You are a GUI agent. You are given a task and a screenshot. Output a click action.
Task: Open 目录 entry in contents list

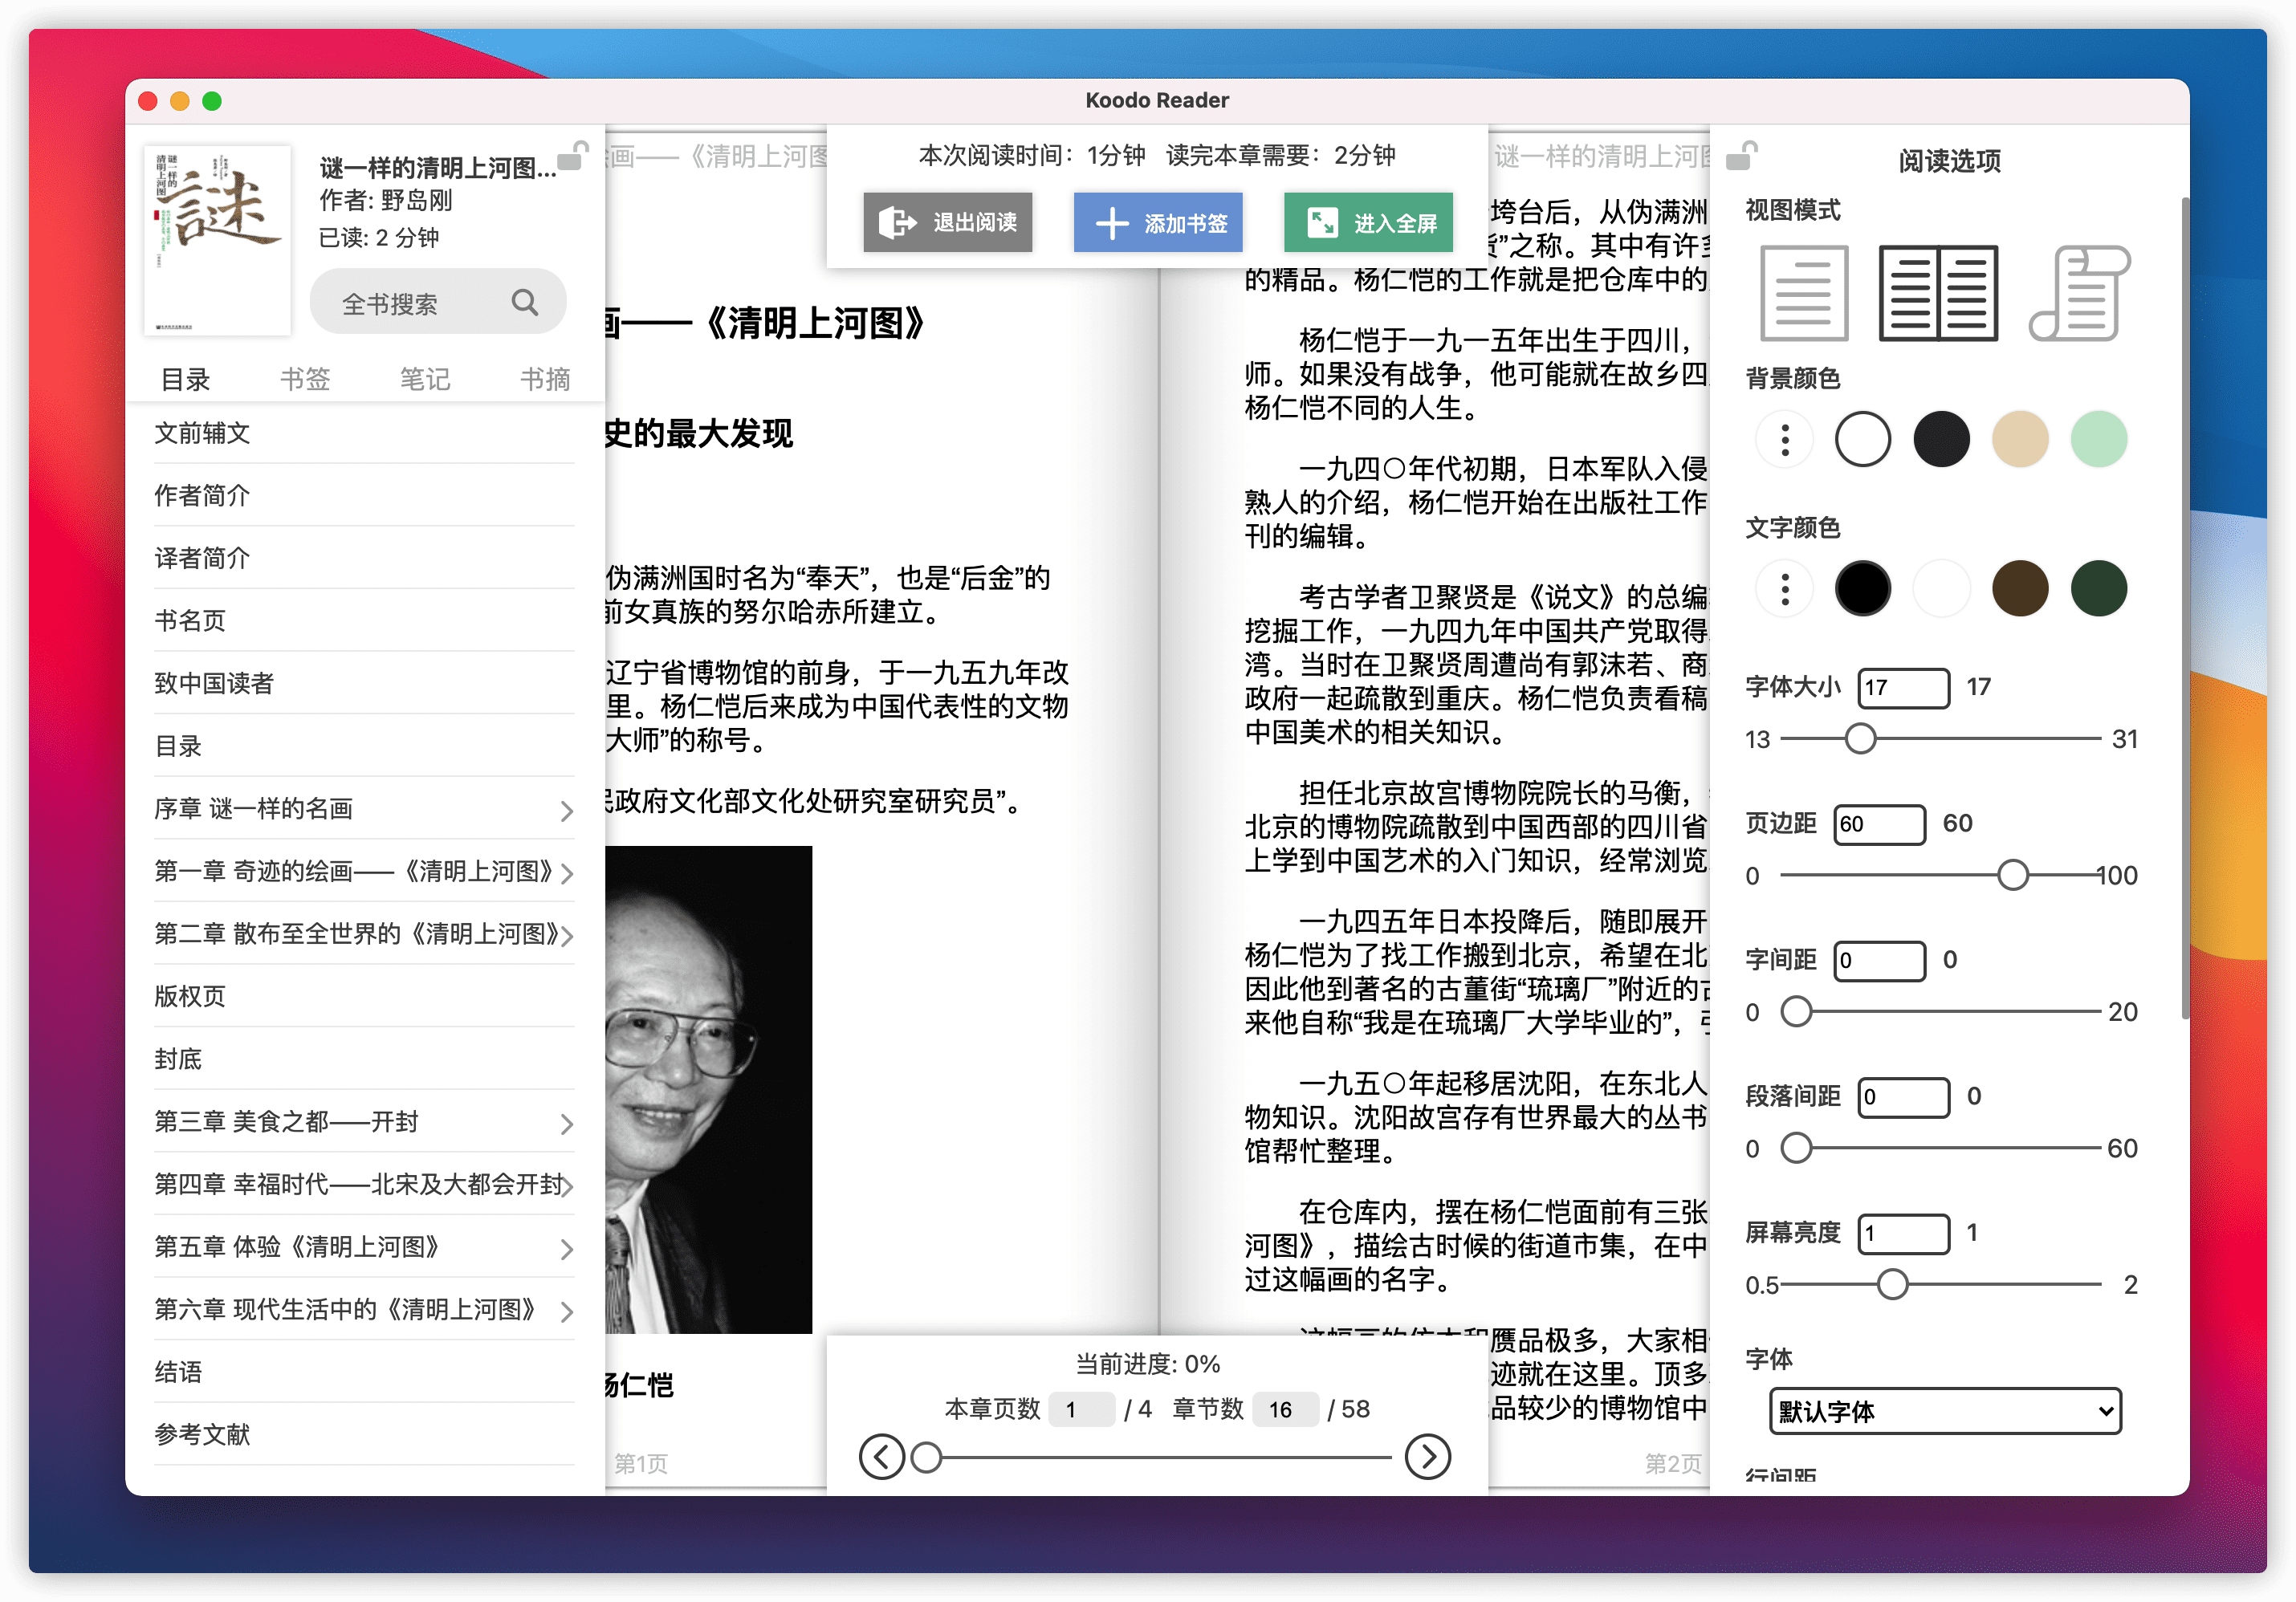pyautogui.click(x=364, y=746)
